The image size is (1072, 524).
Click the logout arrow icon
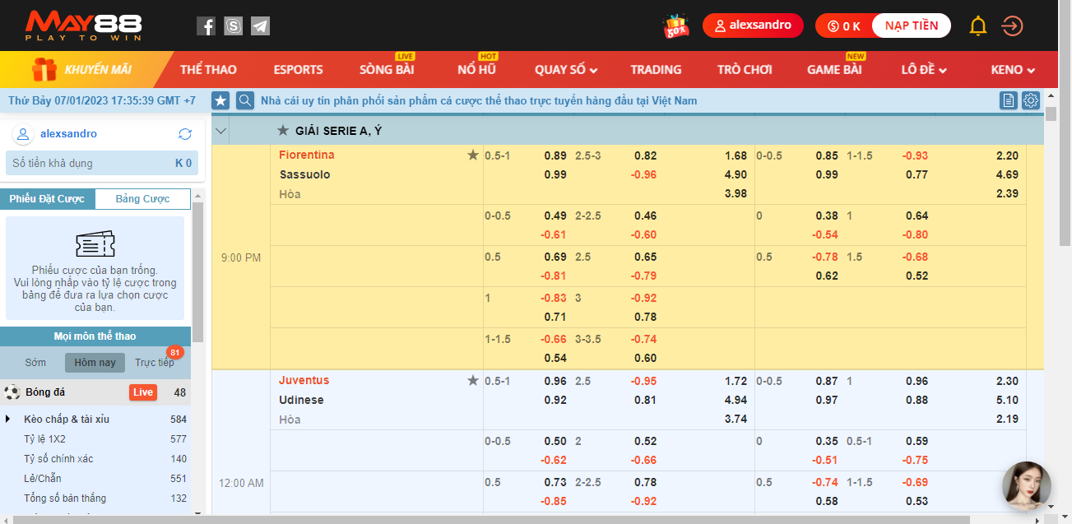click(1012, 26)
